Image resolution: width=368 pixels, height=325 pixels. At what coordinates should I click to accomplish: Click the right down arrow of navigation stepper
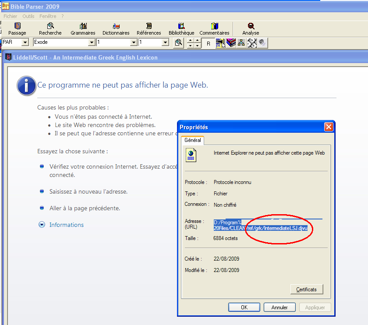198,46
